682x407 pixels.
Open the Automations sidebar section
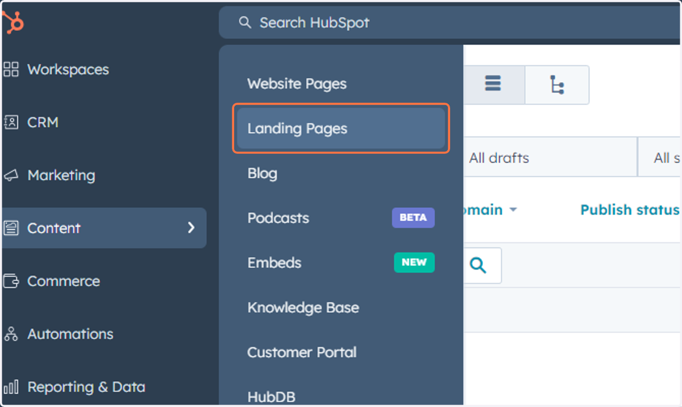(70, 334)
